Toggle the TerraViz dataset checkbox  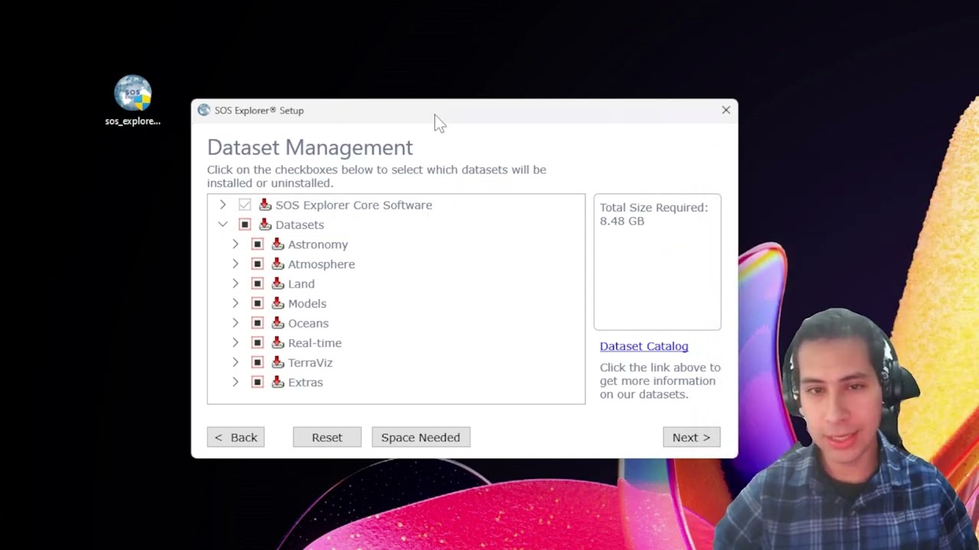coord(258,363)
